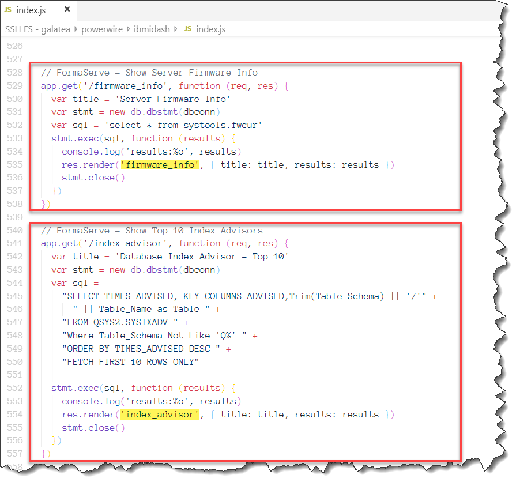The height and width of the screenshot is (486, 520).
Task: Open the index.js breadcrumb item
Action: (x=212, y=29)
